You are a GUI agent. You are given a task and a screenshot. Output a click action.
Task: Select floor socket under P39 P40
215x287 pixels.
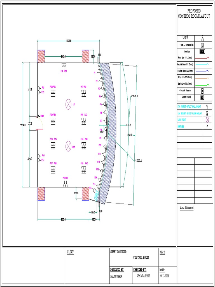[x=83, y=170]
